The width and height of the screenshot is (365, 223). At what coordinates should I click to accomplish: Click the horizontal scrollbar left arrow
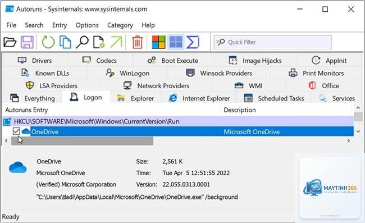tap(6, 140)
